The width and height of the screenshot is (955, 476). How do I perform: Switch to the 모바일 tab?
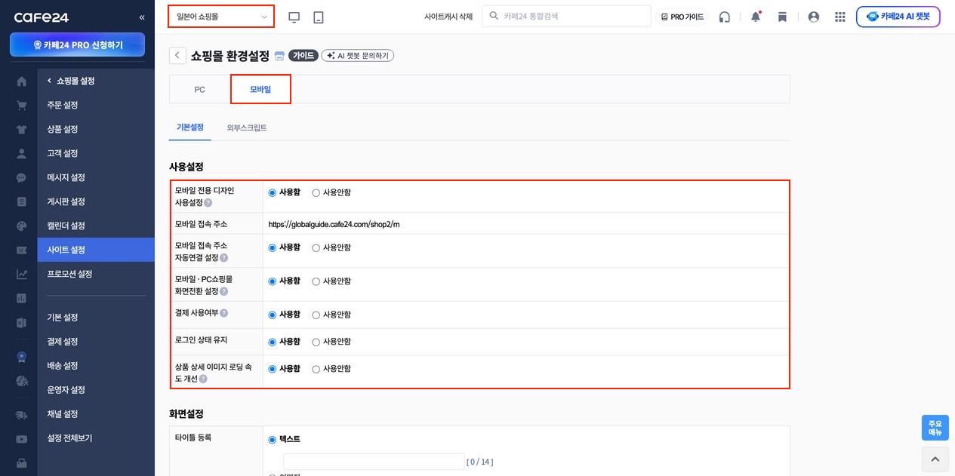(x=260, y=89)
